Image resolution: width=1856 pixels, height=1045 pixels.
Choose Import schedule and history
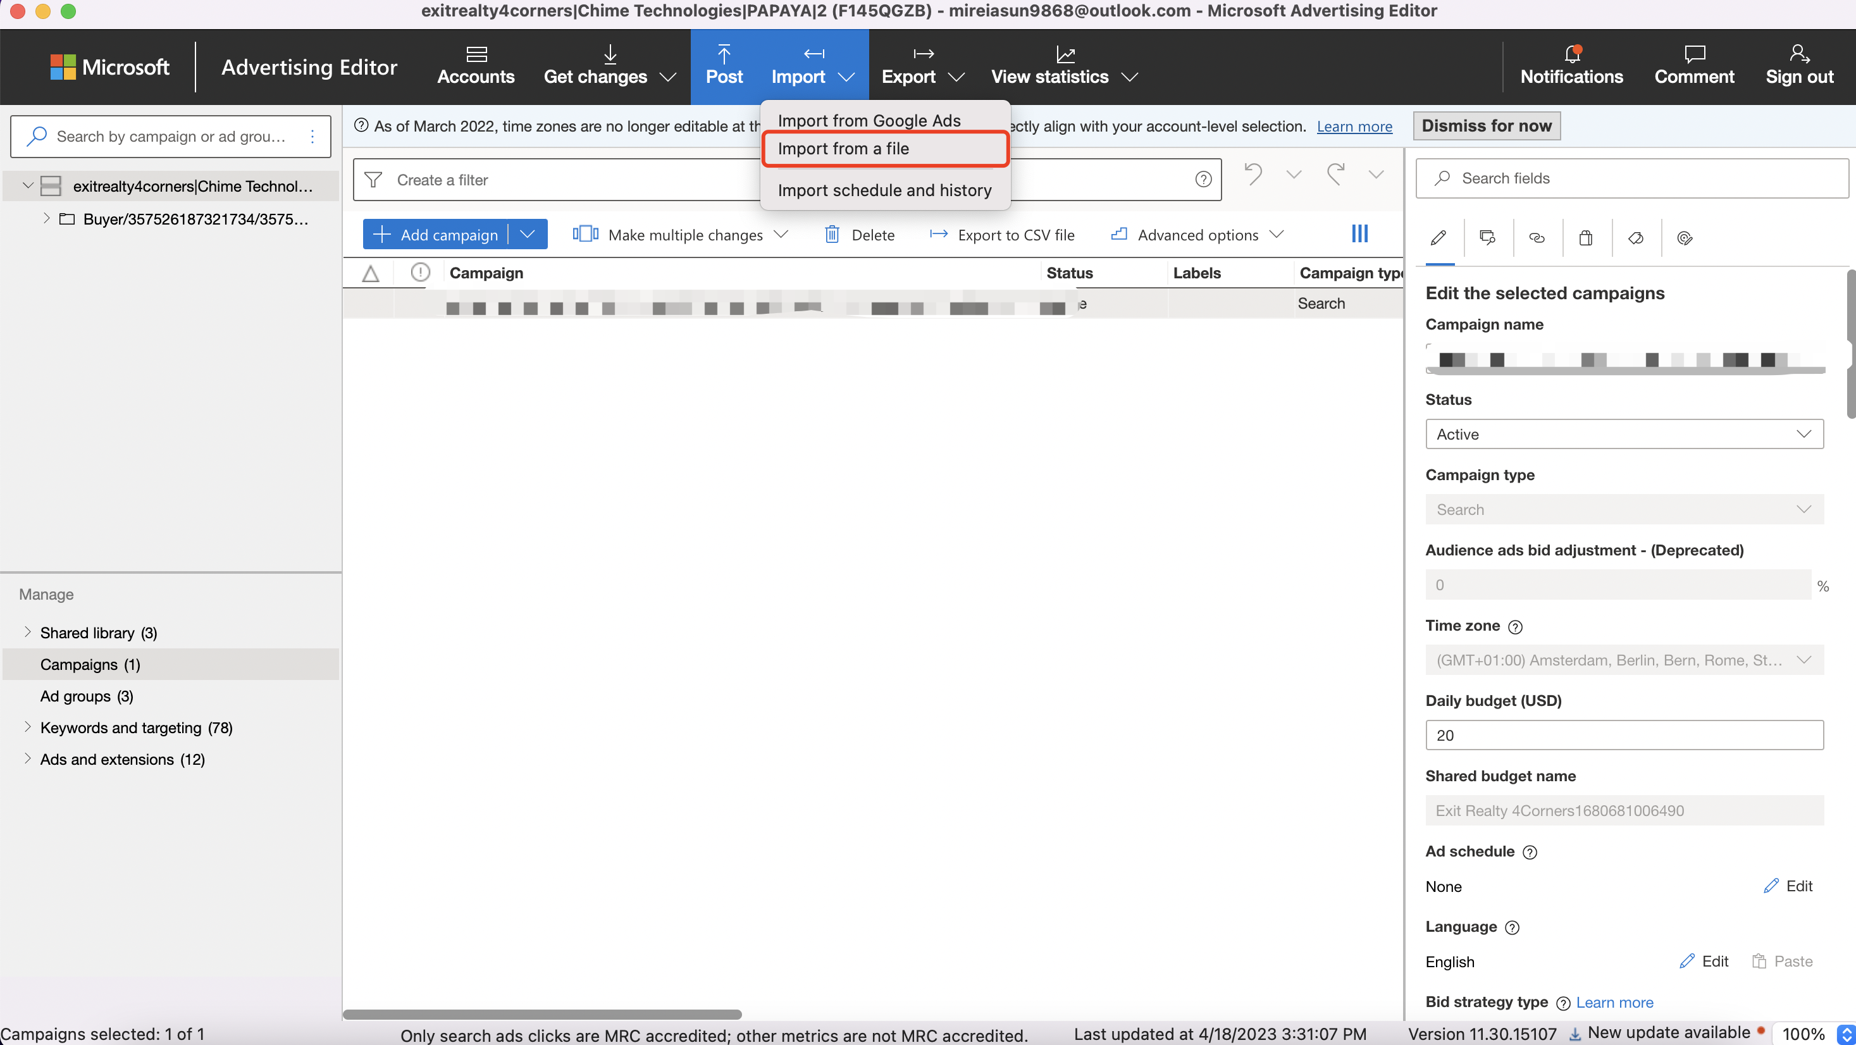click(x=885, y=190)
